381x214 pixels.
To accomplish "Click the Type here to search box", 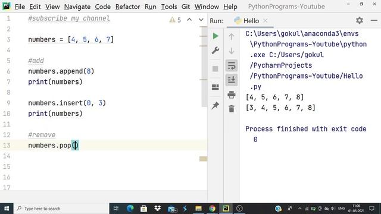I will pos(61,209).
